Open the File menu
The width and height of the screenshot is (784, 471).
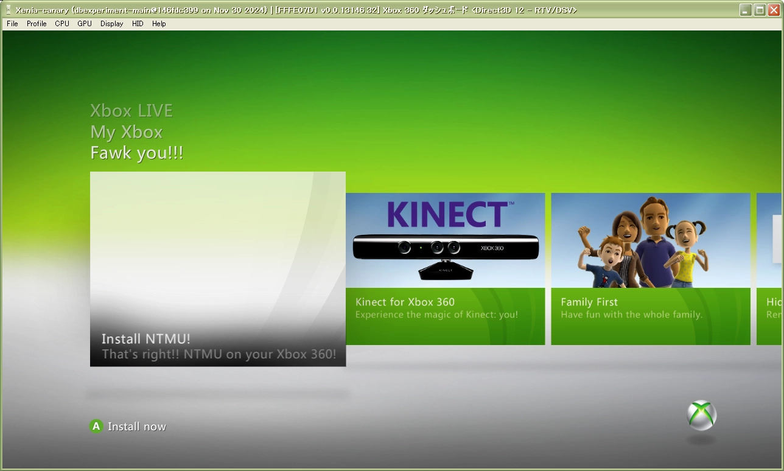pos(12,24)
